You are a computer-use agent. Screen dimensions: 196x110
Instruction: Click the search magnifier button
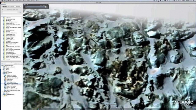click(20, 12)
